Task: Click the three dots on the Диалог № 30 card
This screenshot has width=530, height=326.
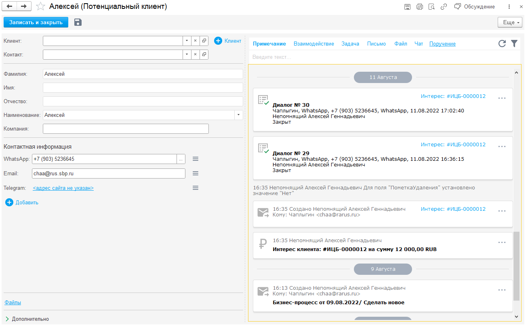Action: pos(502,98)
